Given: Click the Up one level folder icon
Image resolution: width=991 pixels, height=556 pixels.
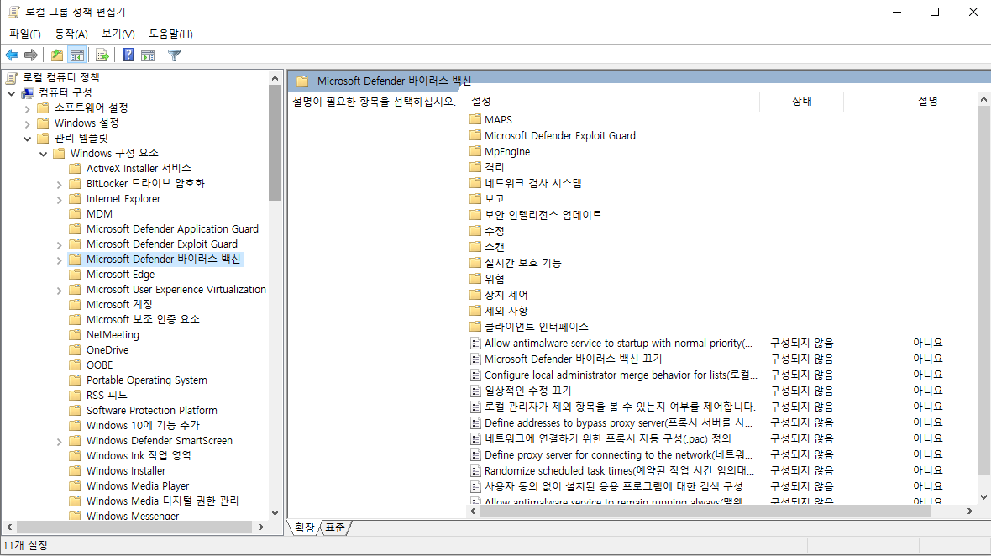Looking at the screenshot, I should (57, 55).
